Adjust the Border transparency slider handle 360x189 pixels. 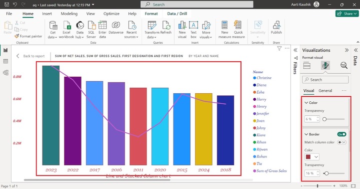click(326, 173)
